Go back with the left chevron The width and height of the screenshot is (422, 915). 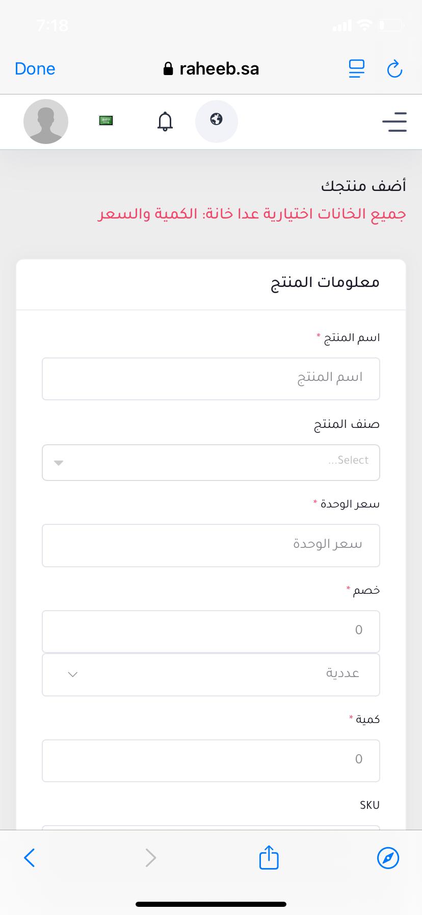(30, 858)
